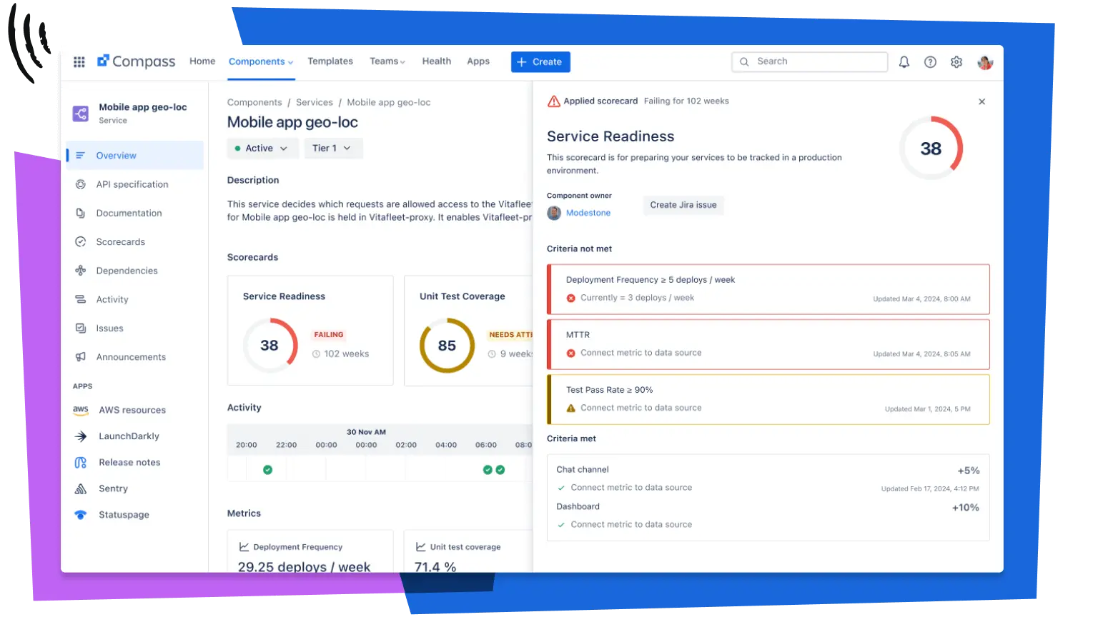Select Overview in the sidebar
The height and width of the screenshot is (617, 1098).
[x=135, y=156]
